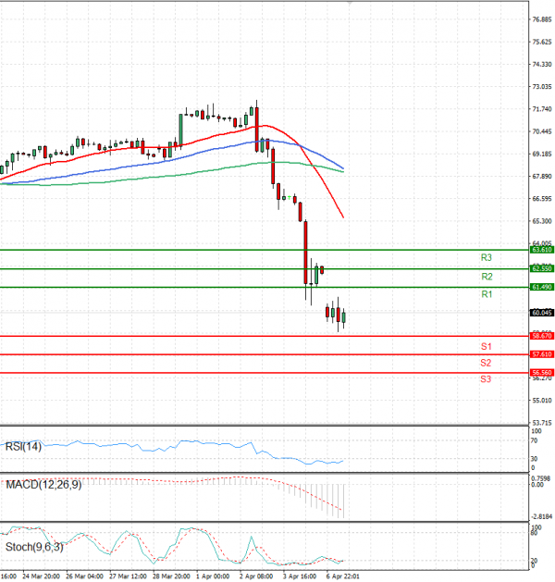Click the 27 Mar 12:00 time label
Viewport: 555px width, 582px height.
pos(128,576)
